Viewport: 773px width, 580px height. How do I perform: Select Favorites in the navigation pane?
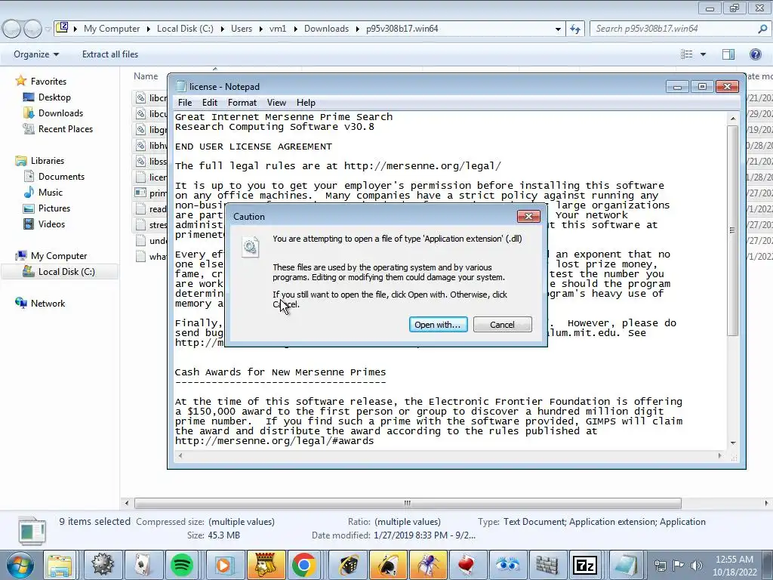[48, 82]
